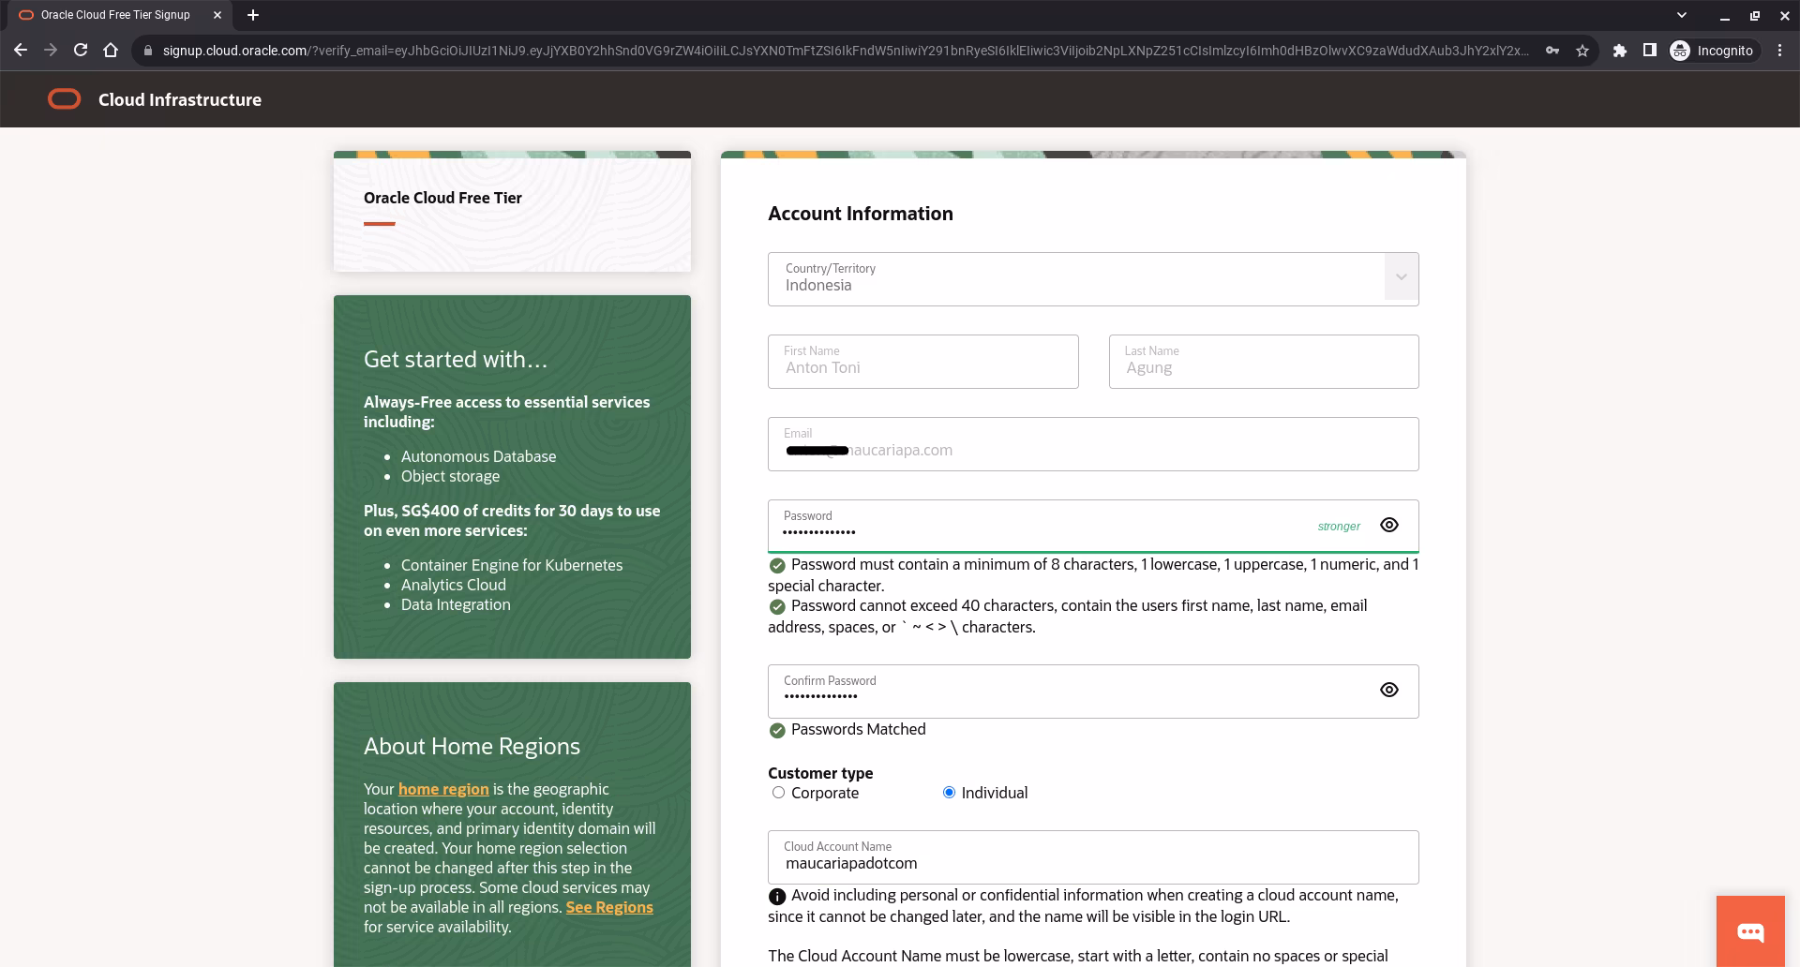
Task: Click the Data Integration list item
Action: pos(456,604)
